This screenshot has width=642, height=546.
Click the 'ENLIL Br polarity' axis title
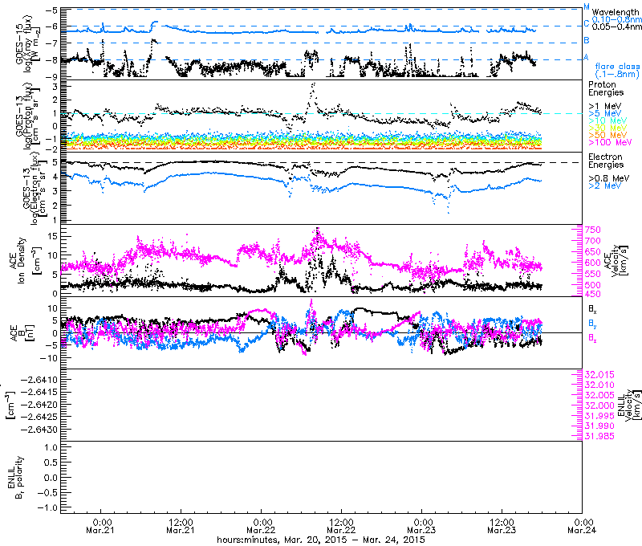(x=15, y=477)
